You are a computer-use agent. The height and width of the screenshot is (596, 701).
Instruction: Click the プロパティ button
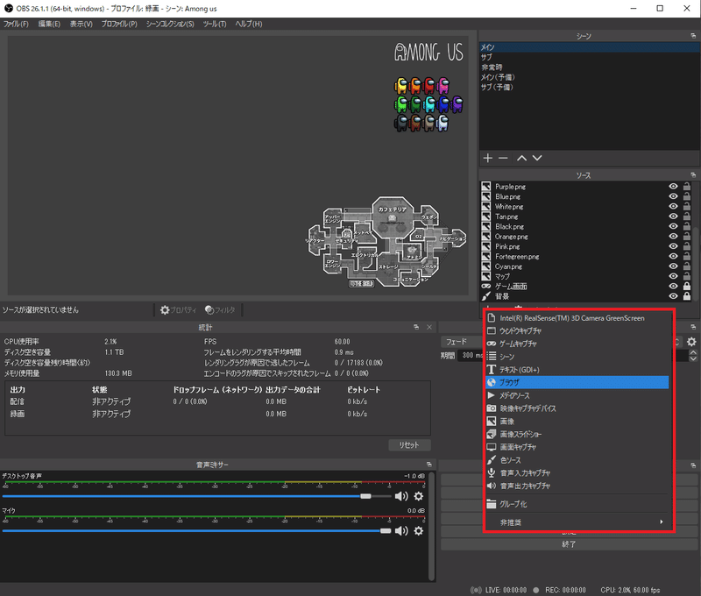pyautogui.click(x=179, y=310)
